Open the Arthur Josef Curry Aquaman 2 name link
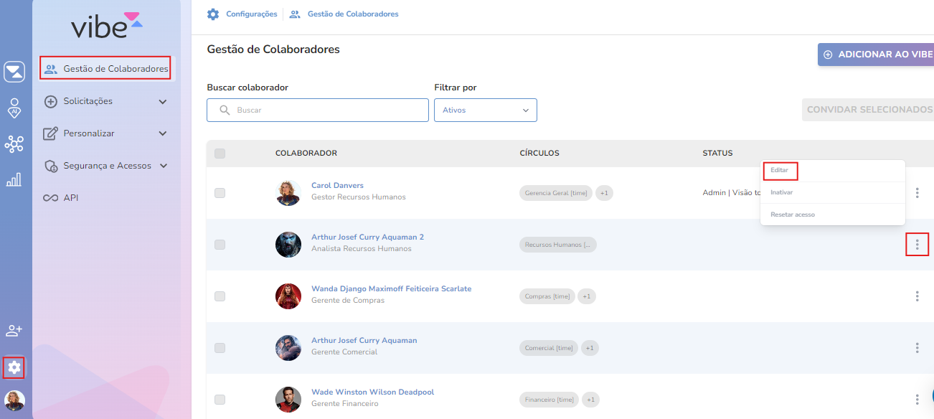 coord(367,237)
